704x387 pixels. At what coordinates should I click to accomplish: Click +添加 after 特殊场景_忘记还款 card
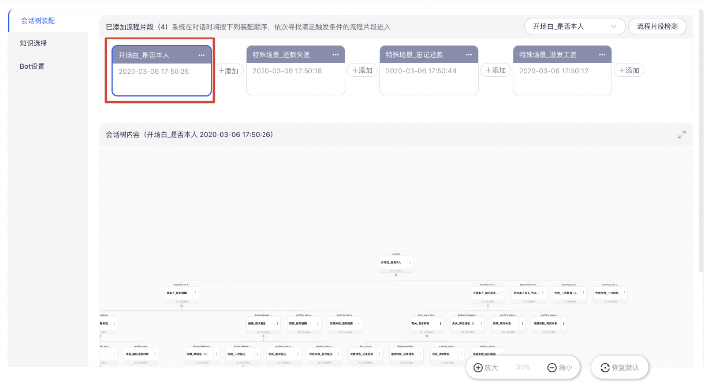(495, 70)
